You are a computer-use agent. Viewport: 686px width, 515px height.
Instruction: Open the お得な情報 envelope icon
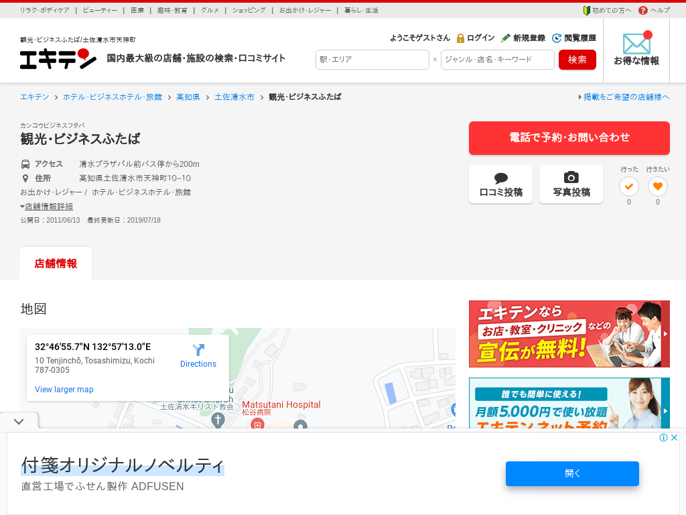click(x=636, y=44)
